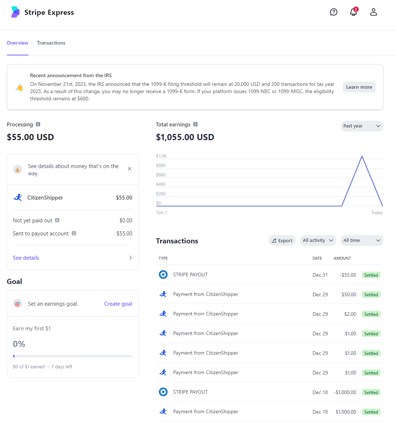Screen dimensions: 396x427
Task: Click the -$1,000.00 payout amount
Action: pos(345,393)
